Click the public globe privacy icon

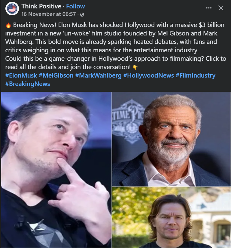coord(82,14)
